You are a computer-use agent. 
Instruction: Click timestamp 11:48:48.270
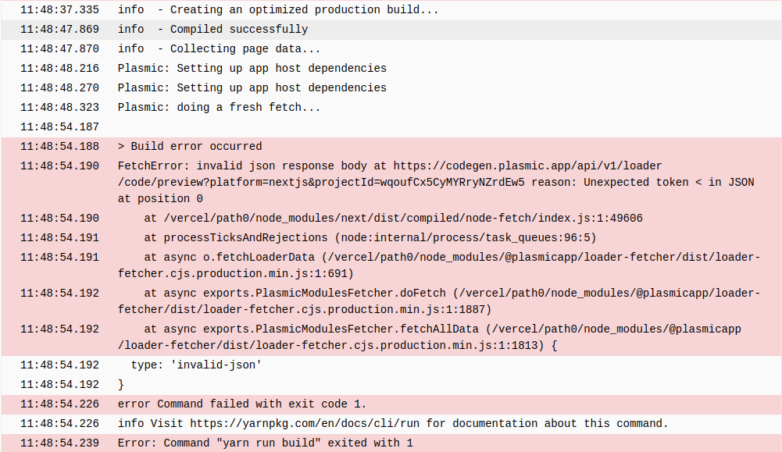pos(60,88)
